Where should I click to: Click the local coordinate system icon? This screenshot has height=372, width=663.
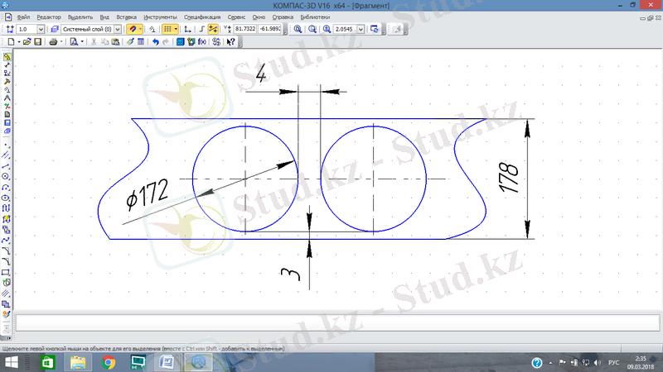click(x=187, y=29)
